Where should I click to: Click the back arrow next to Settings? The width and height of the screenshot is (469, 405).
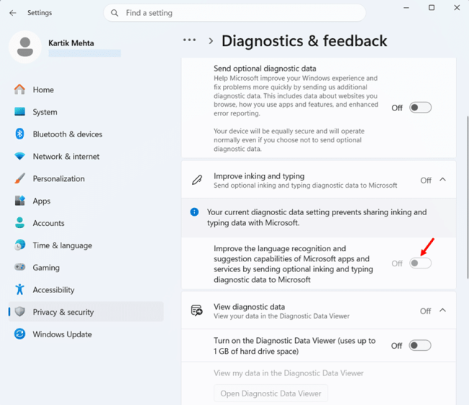(12, 13)
